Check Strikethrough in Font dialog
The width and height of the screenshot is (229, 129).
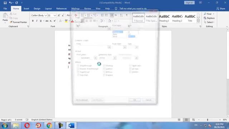(x=78, y=66)
